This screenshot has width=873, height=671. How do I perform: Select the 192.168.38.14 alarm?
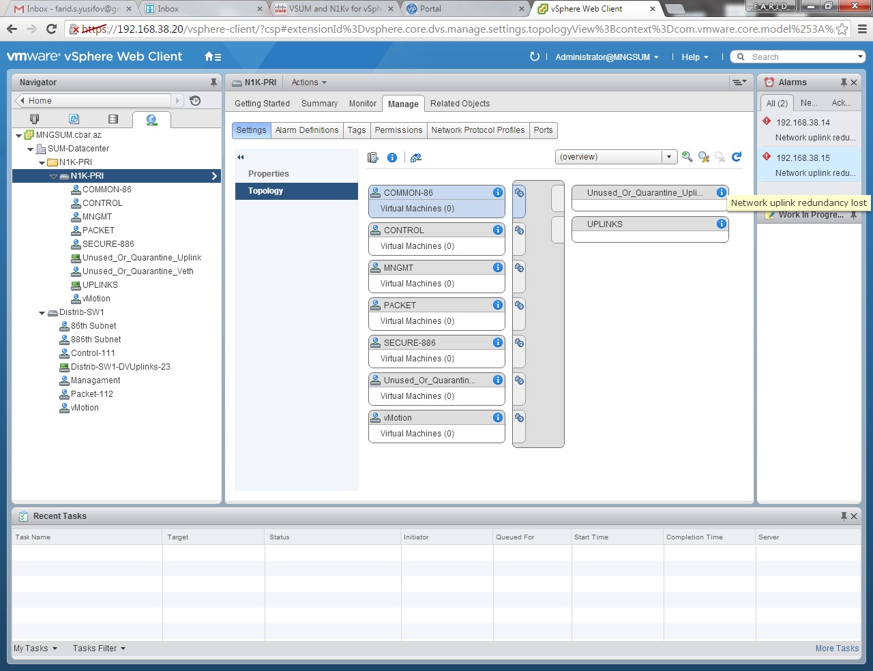point(809,130)
